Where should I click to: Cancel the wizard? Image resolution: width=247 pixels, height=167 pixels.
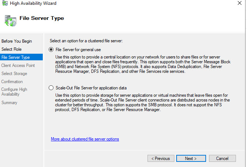tap(222, 159)
